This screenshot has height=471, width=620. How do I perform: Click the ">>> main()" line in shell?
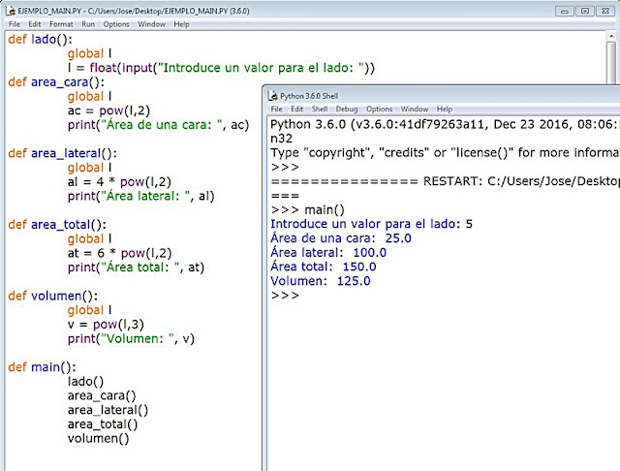coord(308,209)
